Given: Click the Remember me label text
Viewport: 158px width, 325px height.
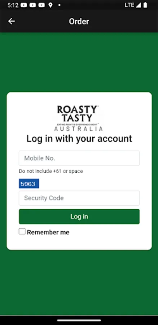Looking at the screenshot, I should (x=48, y=232).
